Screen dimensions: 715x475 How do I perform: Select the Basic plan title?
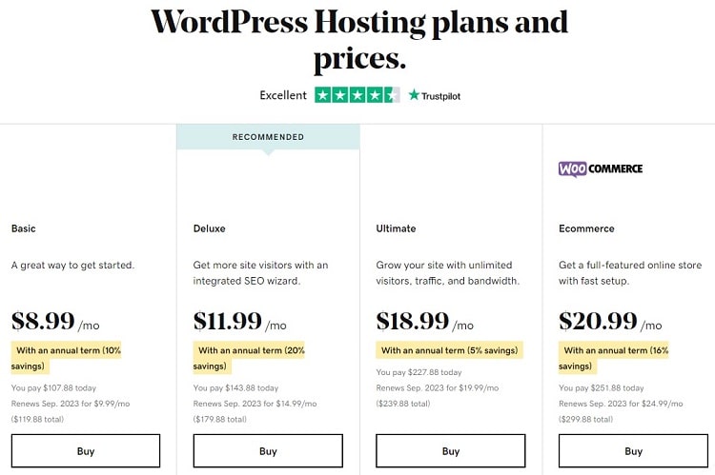23,228
